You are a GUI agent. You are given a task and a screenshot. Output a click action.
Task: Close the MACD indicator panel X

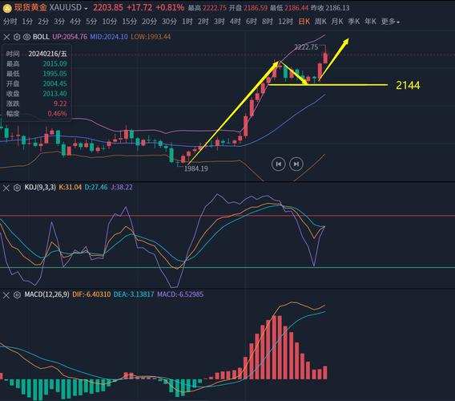(6, 295)
